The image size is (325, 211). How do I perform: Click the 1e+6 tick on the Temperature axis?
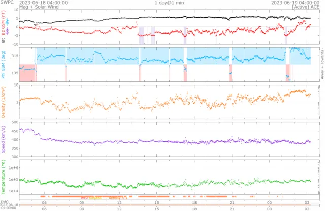14,168
